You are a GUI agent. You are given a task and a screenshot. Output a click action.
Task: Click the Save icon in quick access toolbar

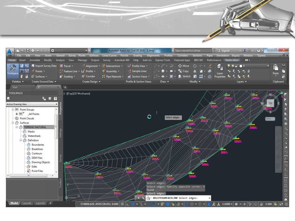click(28, 50)
